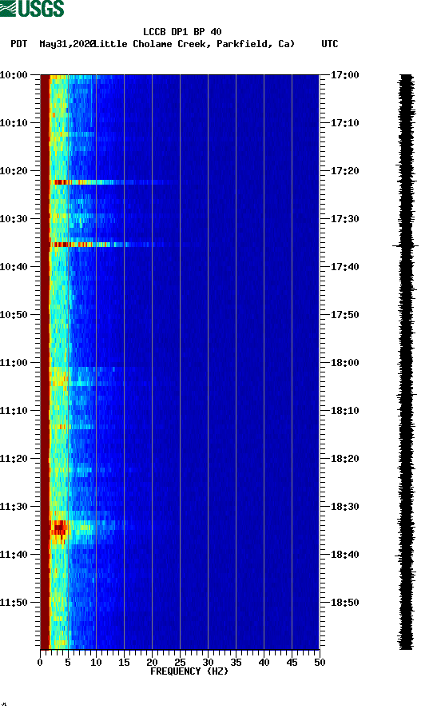Click the 17:40 UTC time label
The image size is (441, 713).
pyautogui.click(x=344, y=267)
